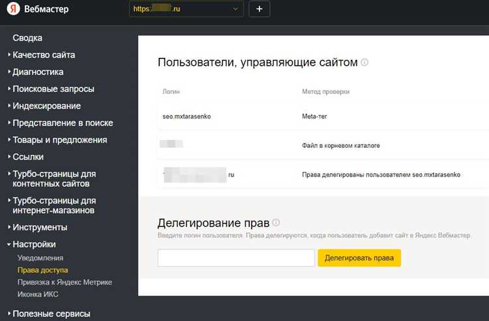Click the Вебмастер title link
This screenshot has height=321, width=489.
tap(46, 9)
